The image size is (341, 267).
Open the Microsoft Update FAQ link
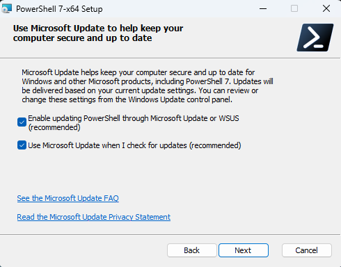pos(68,198)
